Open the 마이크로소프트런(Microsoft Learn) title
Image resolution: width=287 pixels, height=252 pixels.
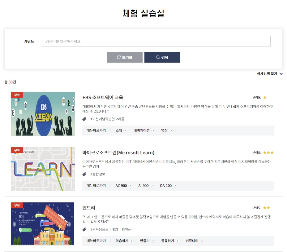coord(118,153)
